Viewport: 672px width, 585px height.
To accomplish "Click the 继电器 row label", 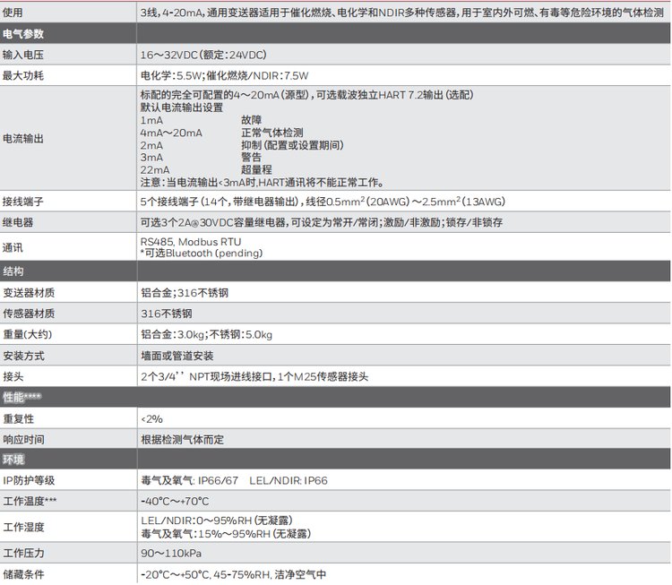I will click(x=19, y=221).
